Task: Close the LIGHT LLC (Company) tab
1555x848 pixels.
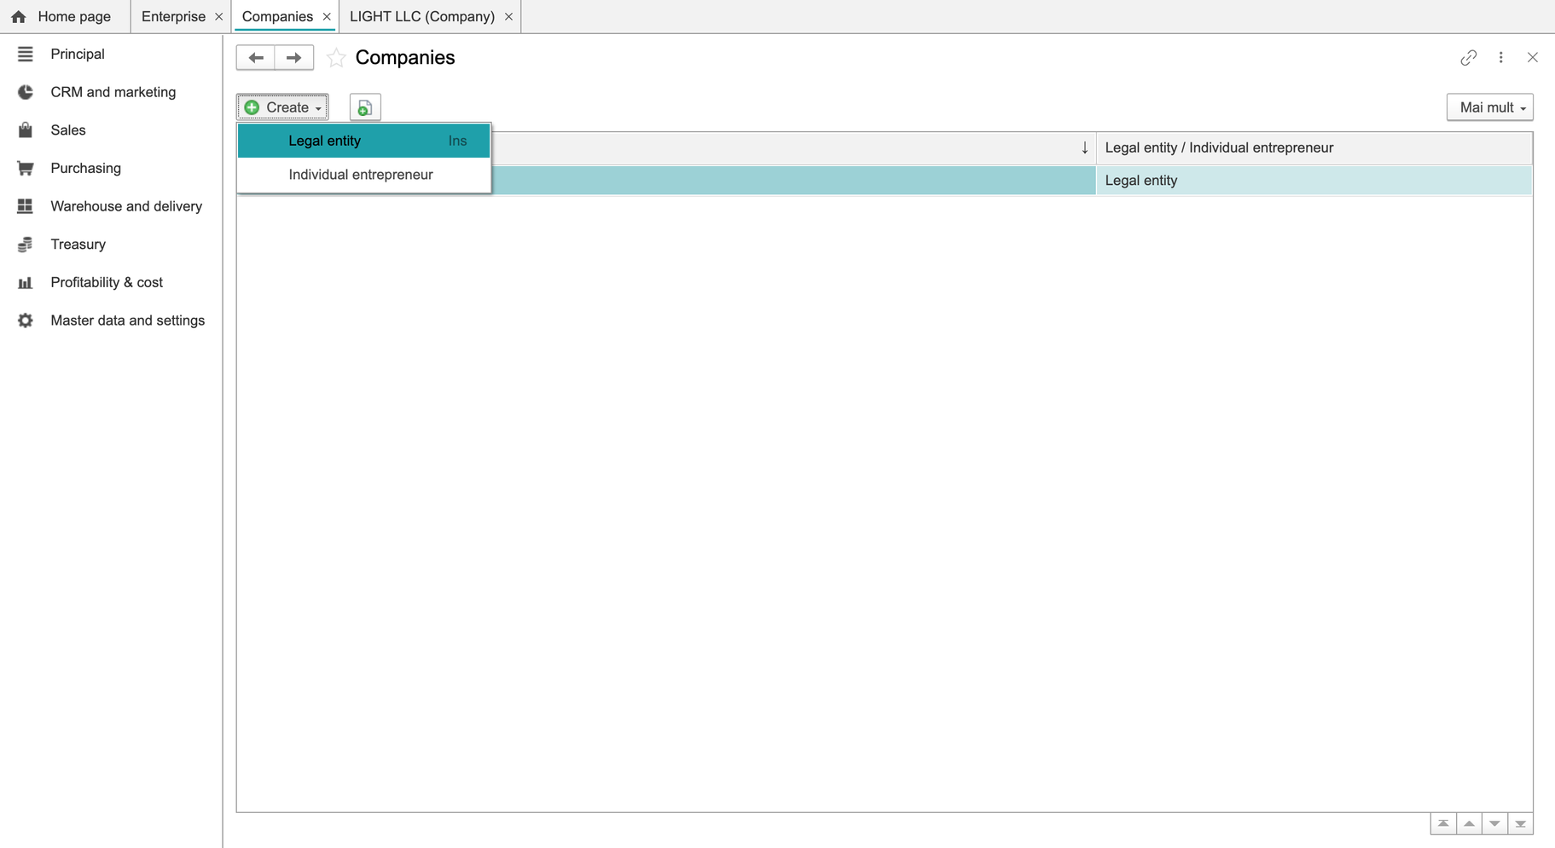Action: [x=508, y=16]
